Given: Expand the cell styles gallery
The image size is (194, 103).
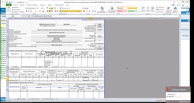Looking at the screenshot, I should tap(139, 11).
